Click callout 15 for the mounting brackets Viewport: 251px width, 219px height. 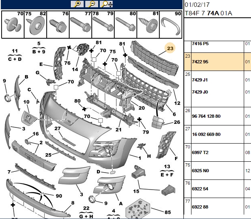[x=136, y=191]
